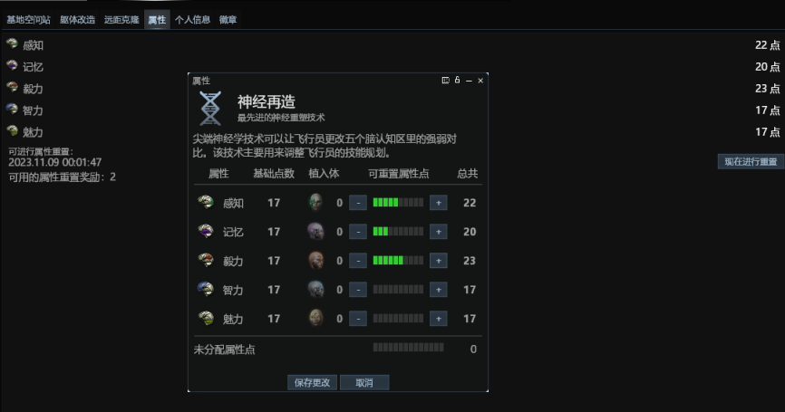Increase 智力 attribute with plus button
The image size is (785, 412).
[x=438, y=290]
